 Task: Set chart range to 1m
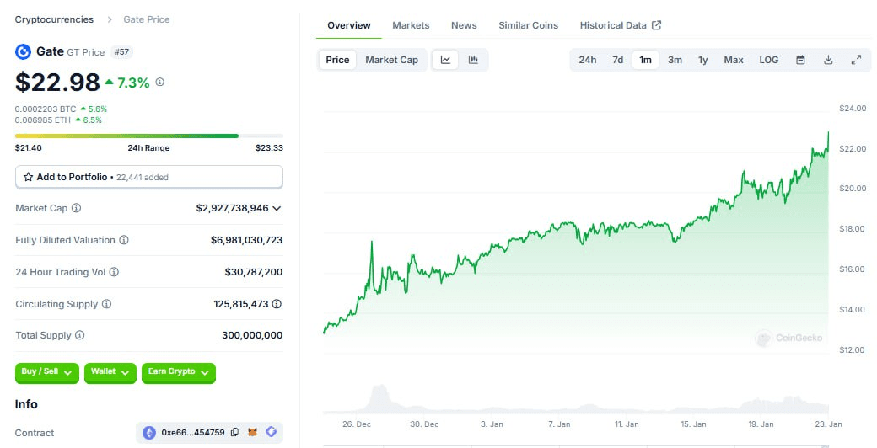(645, 60)
